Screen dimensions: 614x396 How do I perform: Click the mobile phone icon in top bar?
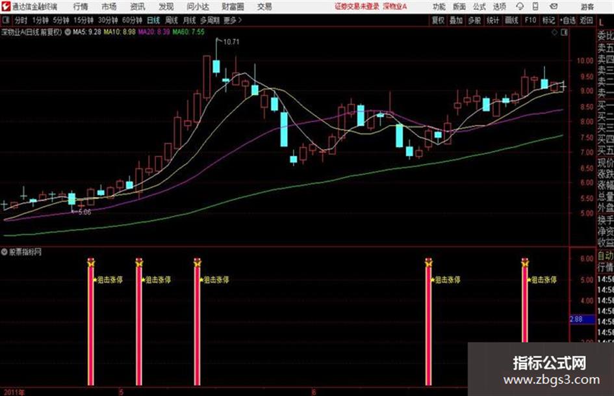coord(535,7)
